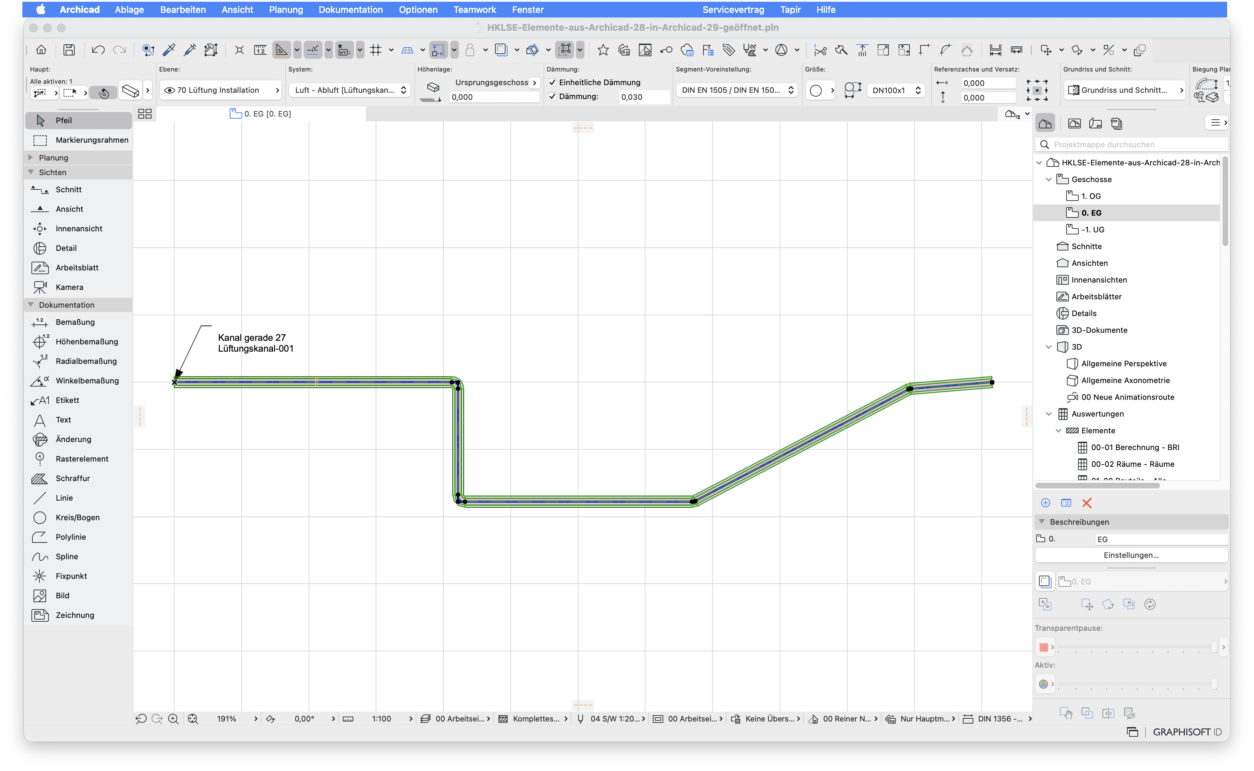Open Grundriss und Schnitt settings button

[x=1124, y=90]
